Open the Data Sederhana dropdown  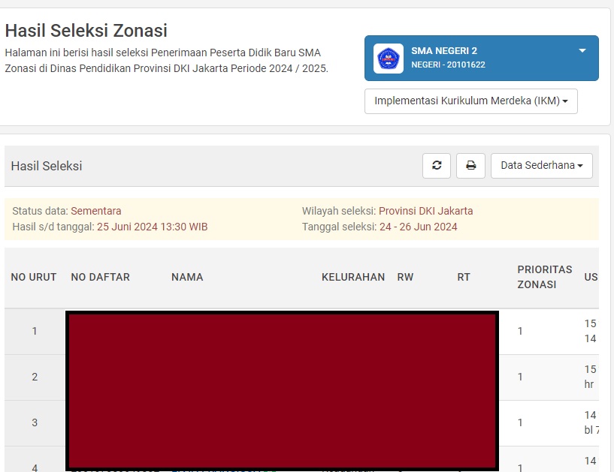[541, 166]
